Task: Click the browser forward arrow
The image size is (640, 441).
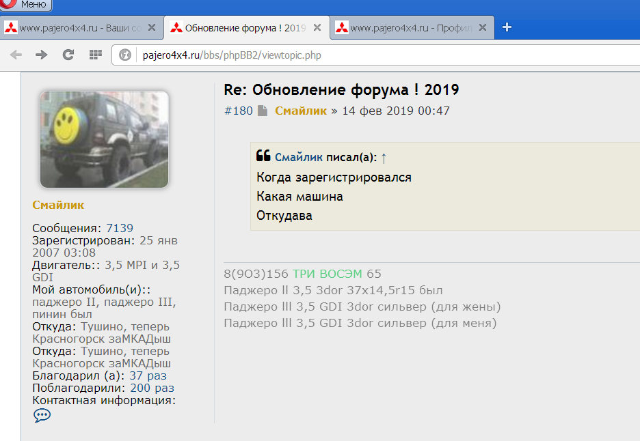Action: coord(42,55)
